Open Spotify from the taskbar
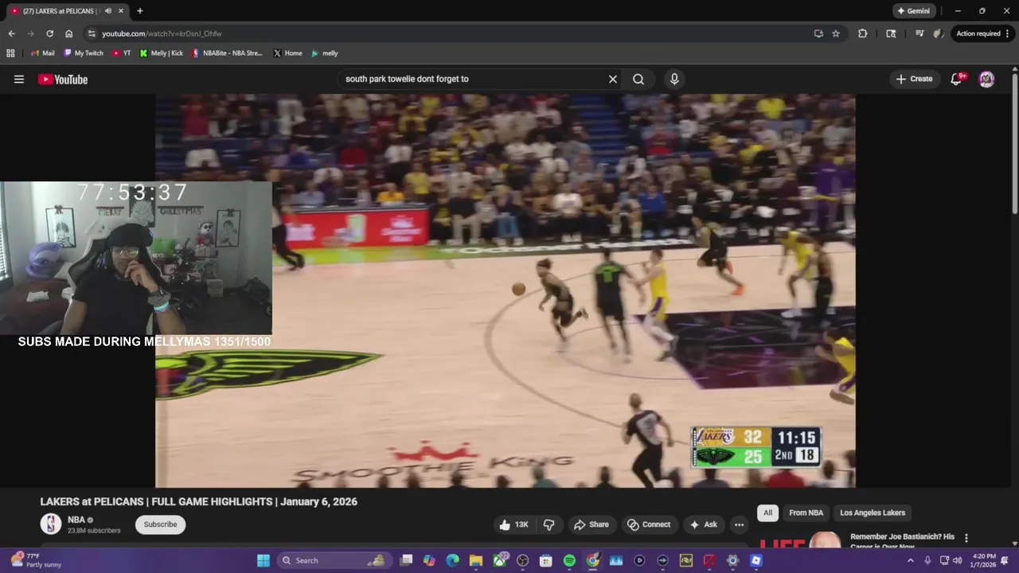The width and height of the screenshot is (1019, 573). tap(569, 560)
